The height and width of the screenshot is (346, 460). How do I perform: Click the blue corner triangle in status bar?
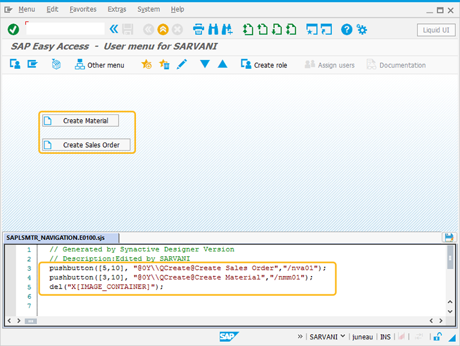452,338
